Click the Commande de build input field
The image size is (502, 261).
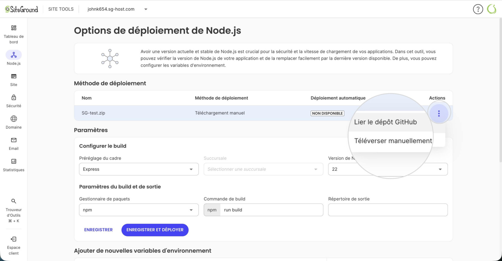click(x=271, y=210)
